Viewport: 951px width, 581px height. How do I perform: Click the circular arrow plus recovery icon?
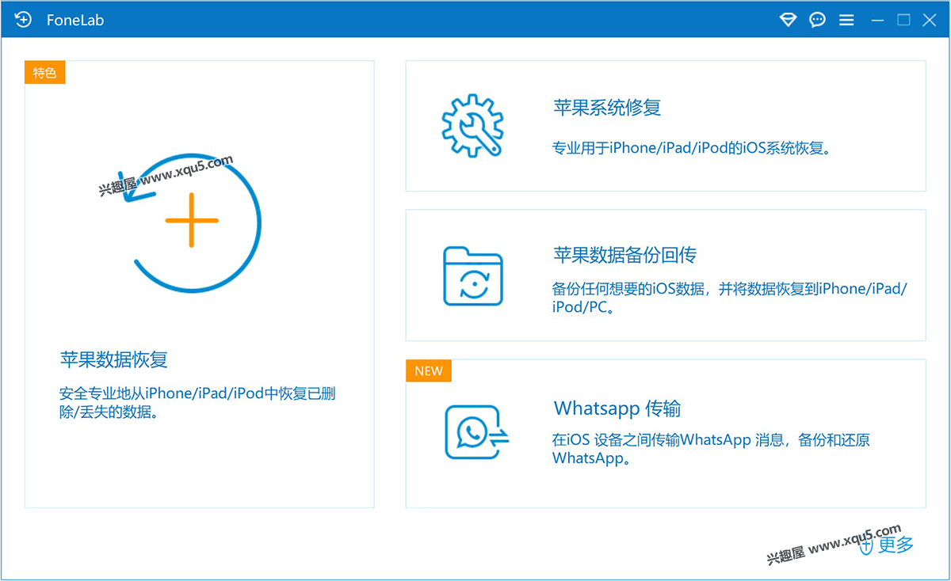click(192, 220)
